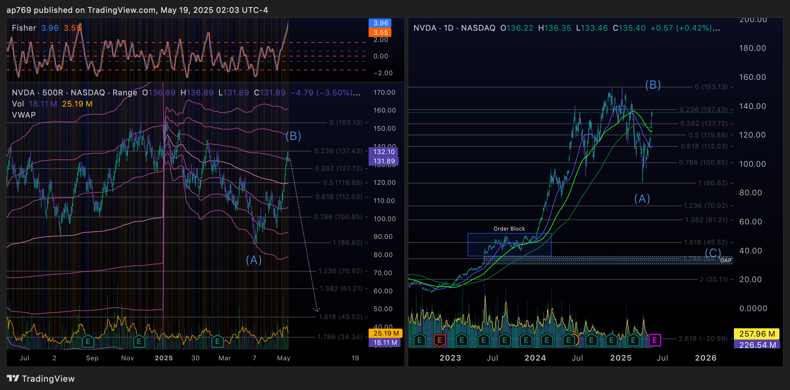Click the range chart earnings E marker near Mar

tap(218, 341)
